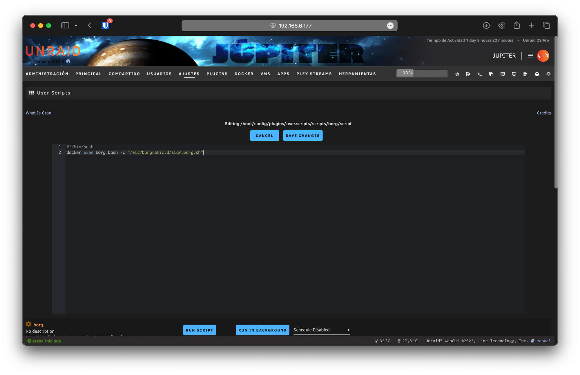
Task: Open the Safari downloads list
Action: point(486,26)
